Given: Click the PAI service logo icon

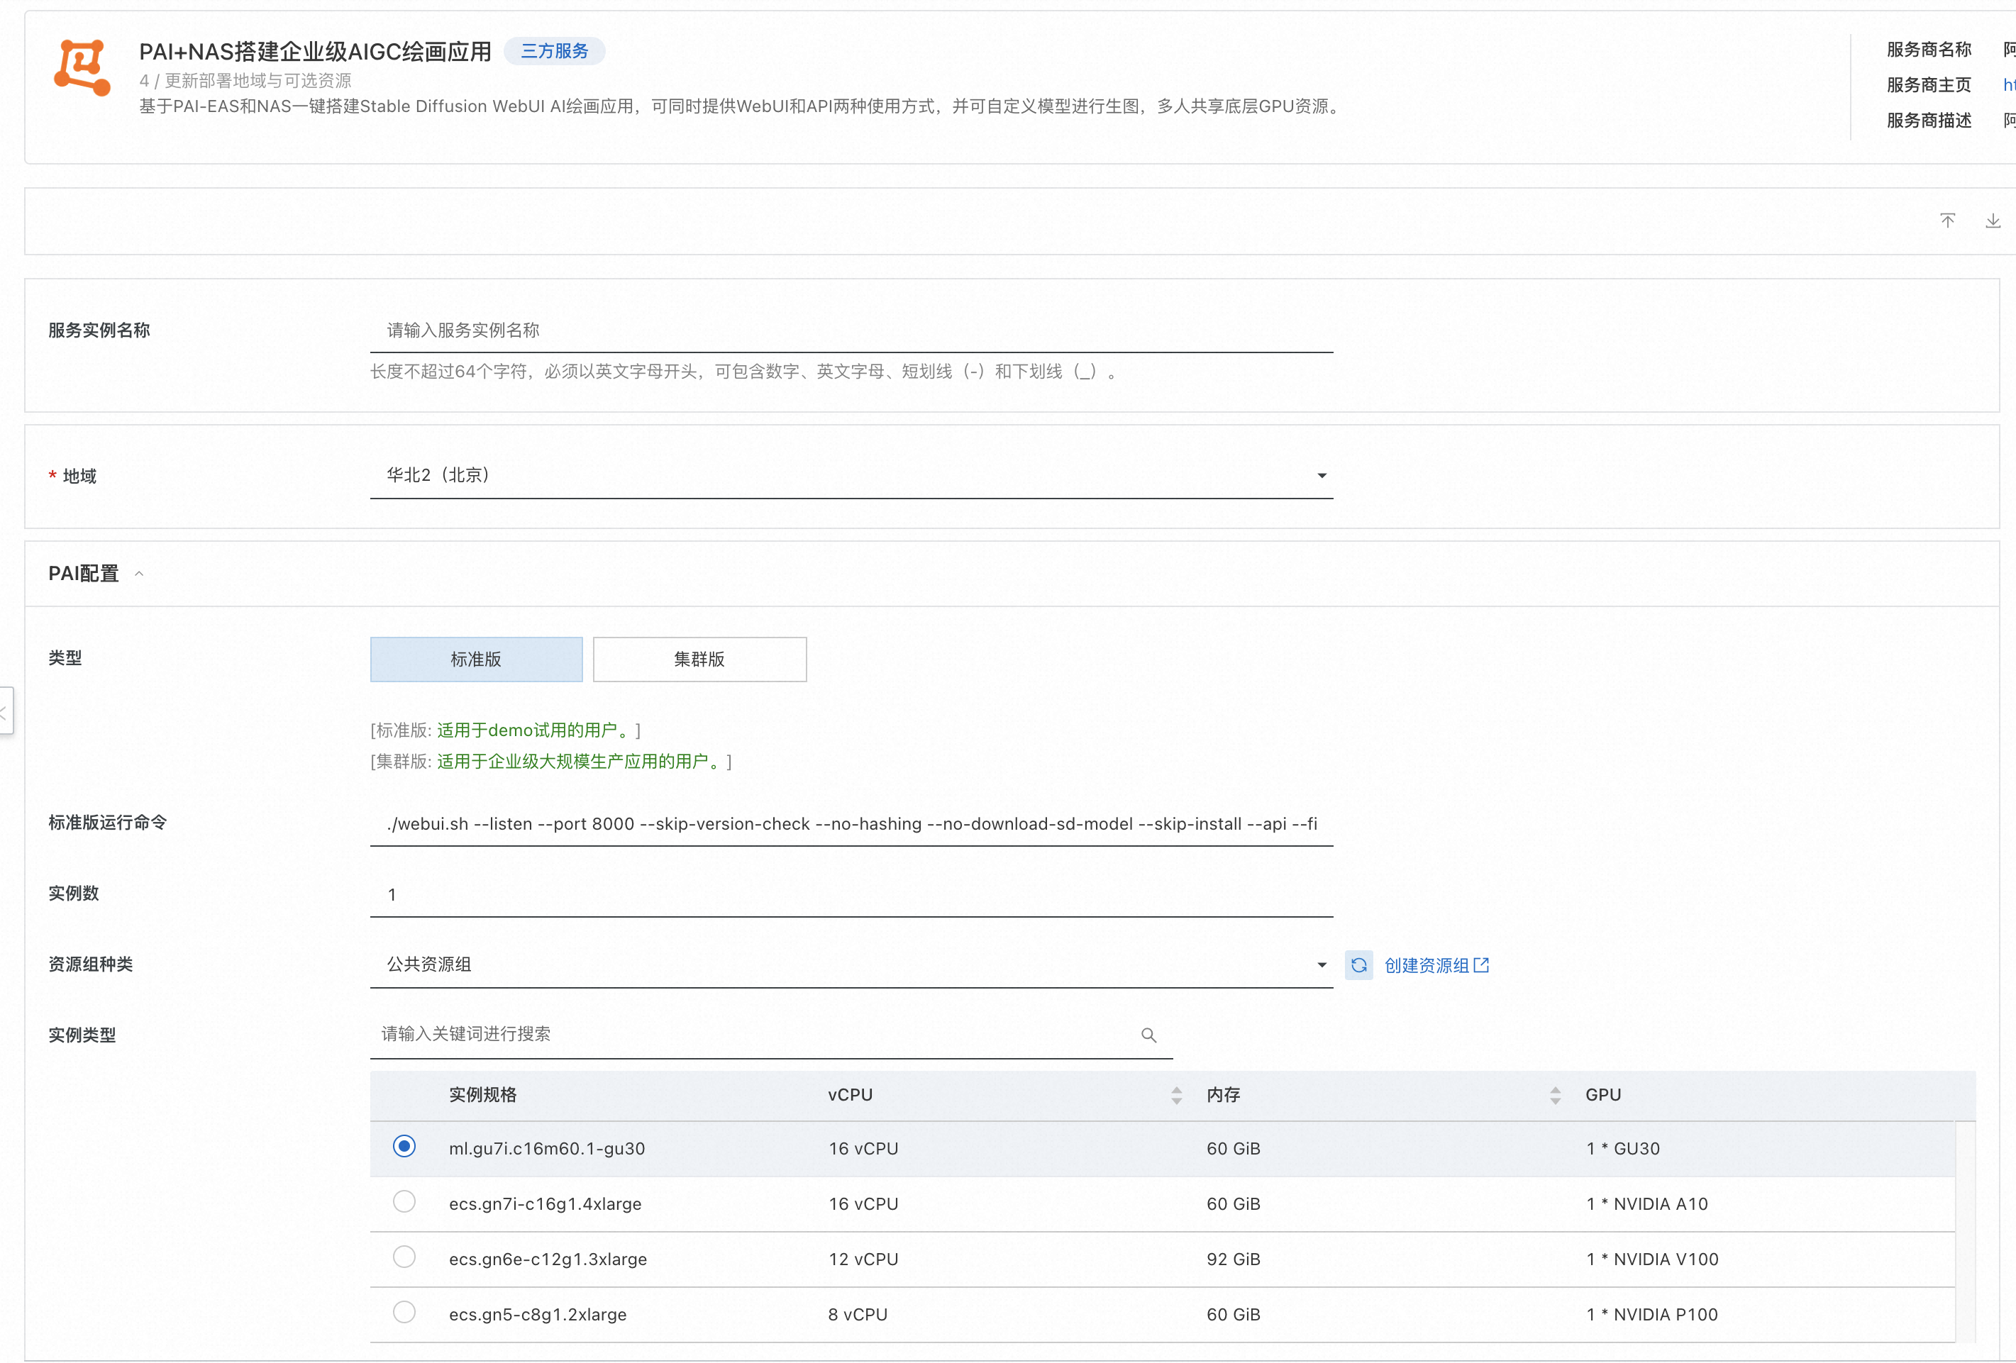Looking at the screenshot, I should 82,67.
